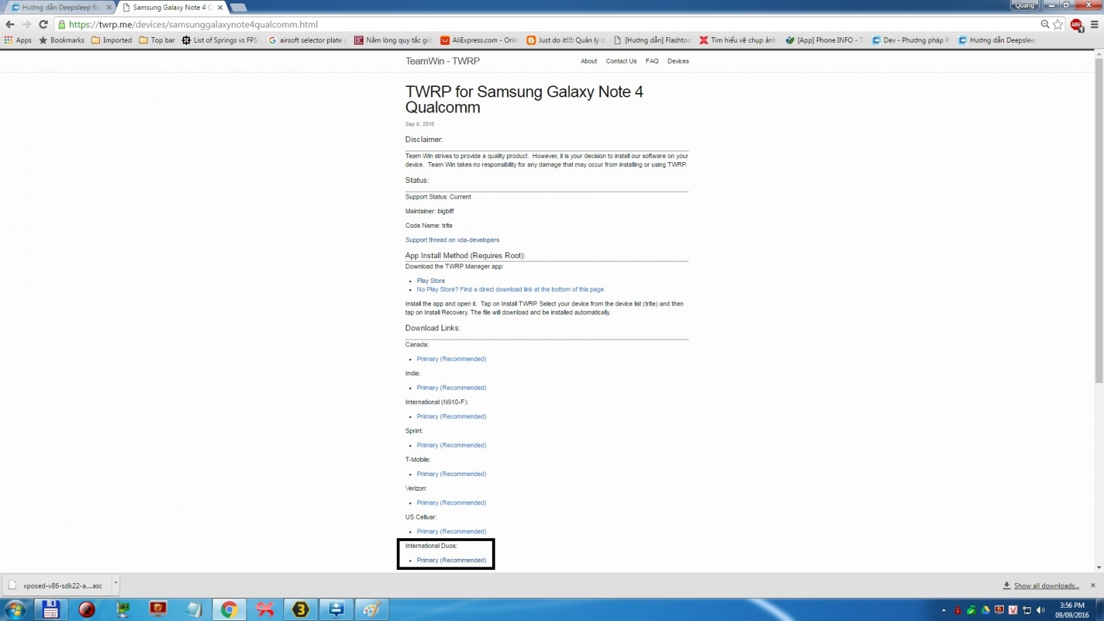1104x621 pixels.
Task: Open the Adblock Plus extension icon
Action: pos(1076,25)
